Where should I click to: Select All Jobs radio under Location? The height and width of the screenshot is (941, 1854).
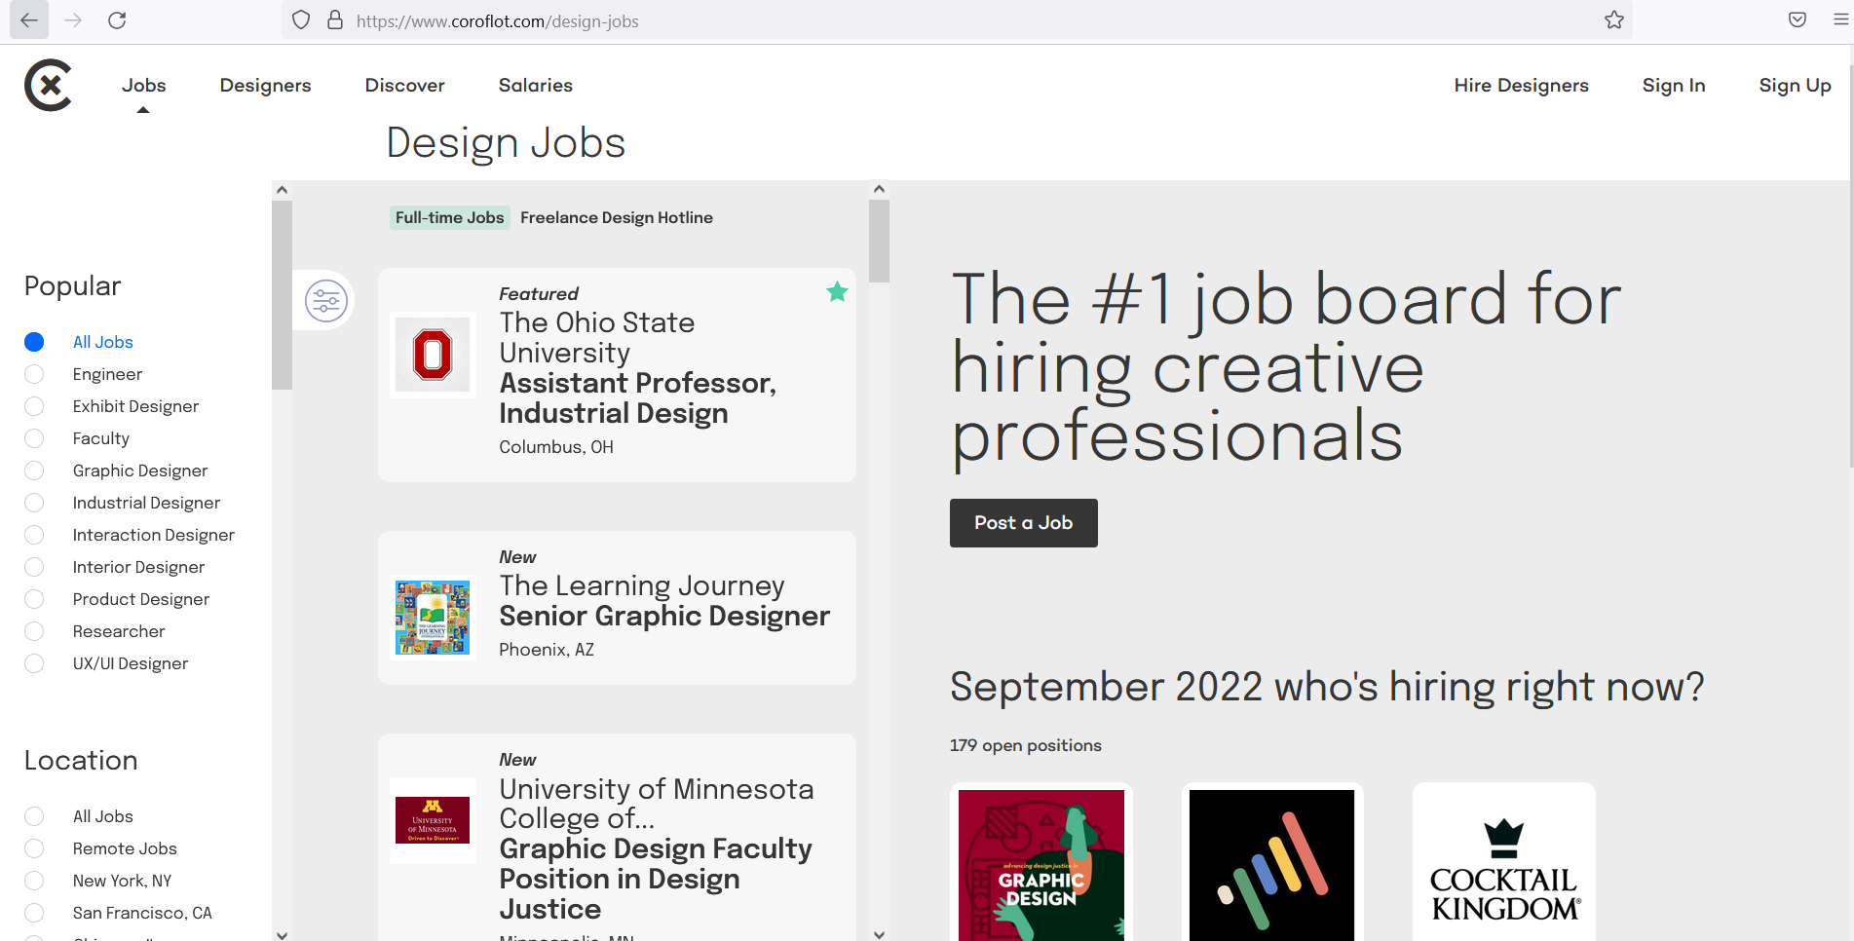(x=34, y=816)
